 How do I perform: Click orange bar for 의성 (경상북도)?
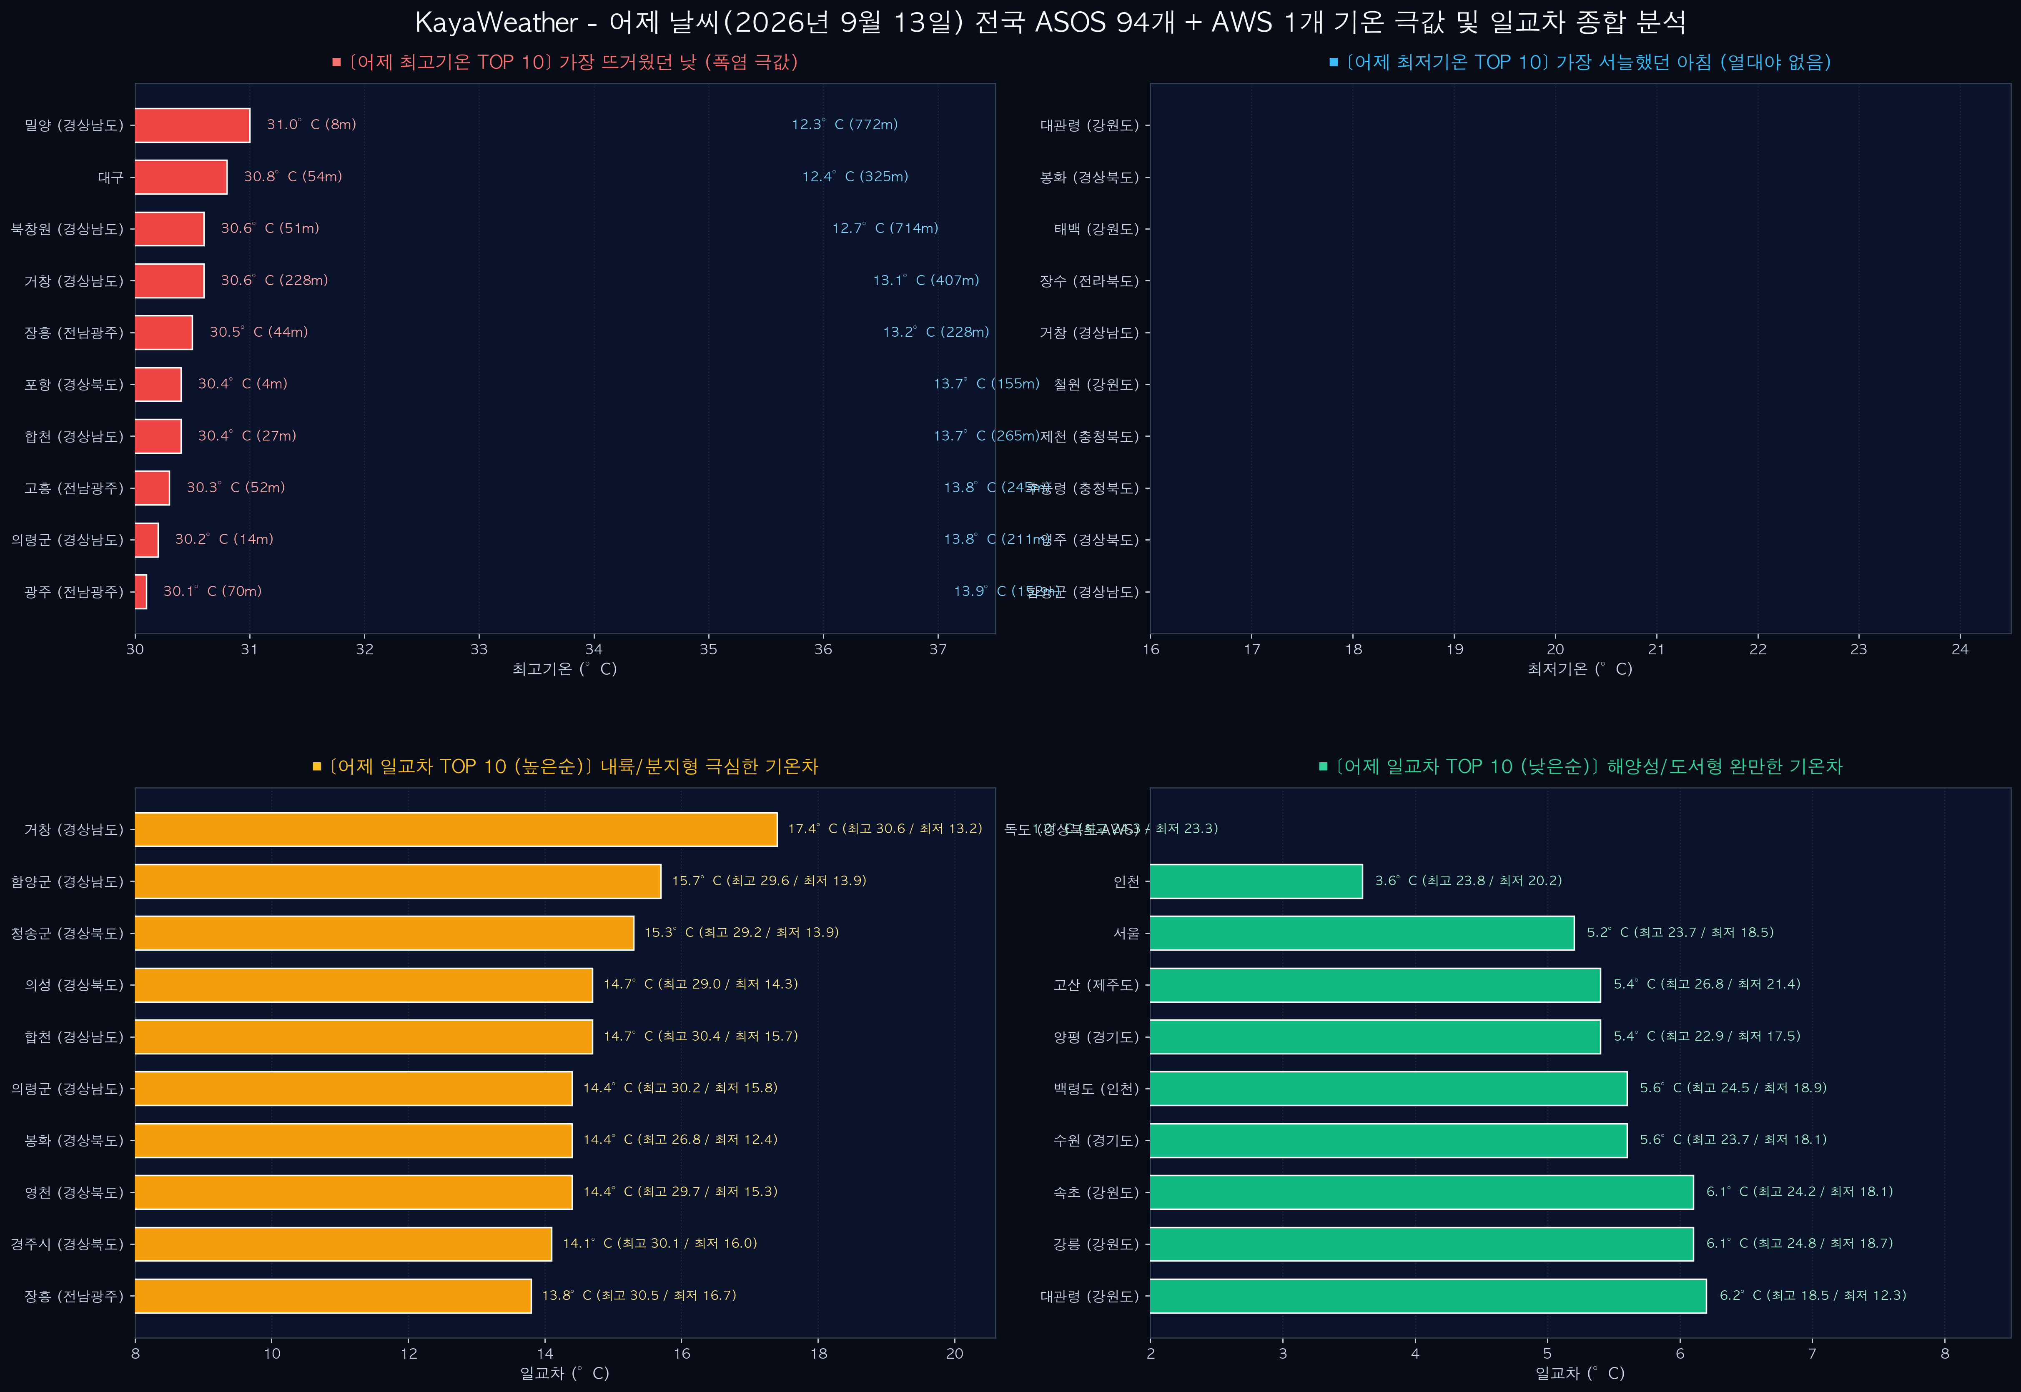click(364, 985)
